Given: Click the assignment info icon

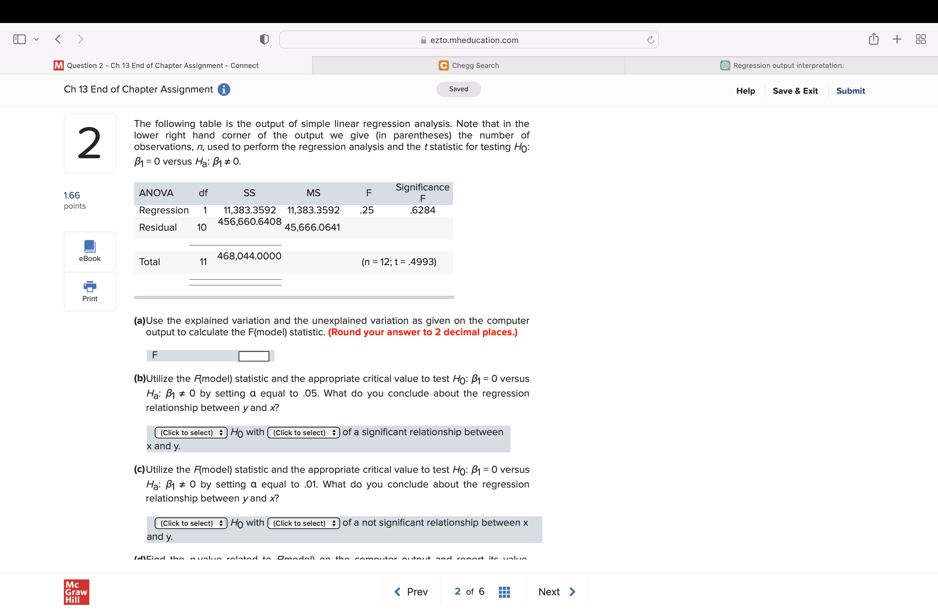Looking at the screenshot, I should click(x=224, y=89).
